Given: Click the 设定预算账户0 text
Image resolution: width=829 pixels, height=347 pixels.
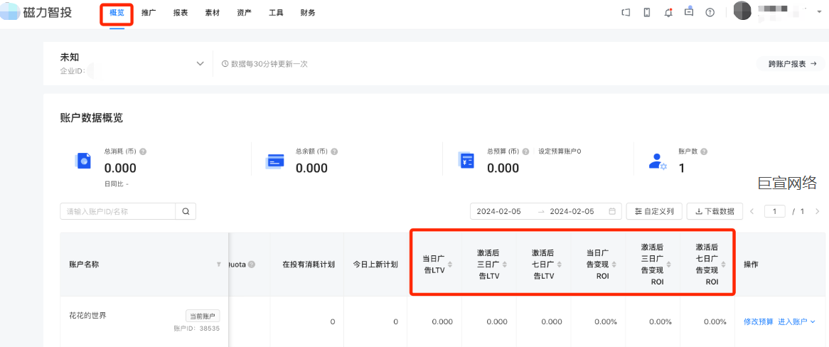Looking at the screenshot, I should (x=560, y=152).
